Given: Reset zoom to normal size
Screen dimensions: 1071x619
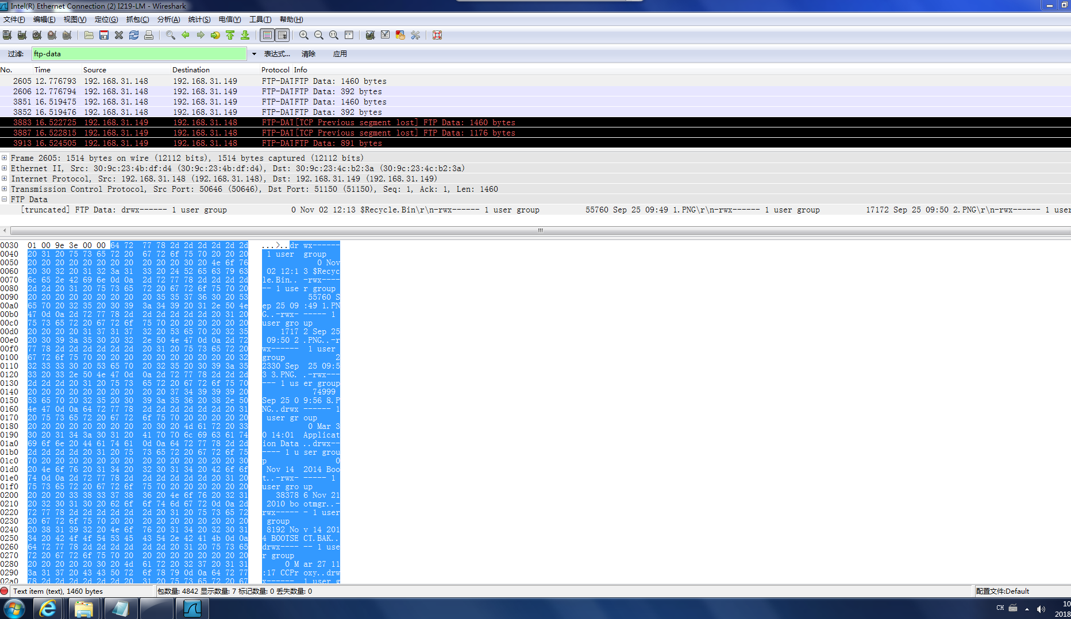Looking at the screenshot, I should [333, 35].
